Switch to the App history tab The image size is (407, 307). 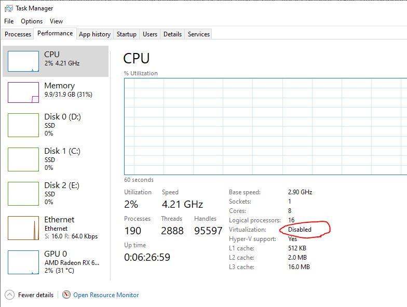tap(94, 34)
